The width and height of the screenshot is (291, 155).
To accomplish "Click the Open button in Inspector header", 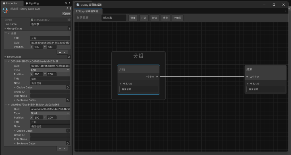I will (x=66, y=13).
